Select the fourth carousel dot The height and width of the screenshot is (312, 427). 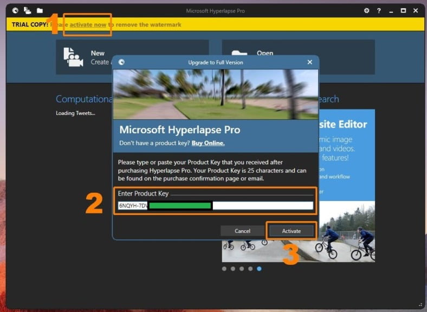250,269
